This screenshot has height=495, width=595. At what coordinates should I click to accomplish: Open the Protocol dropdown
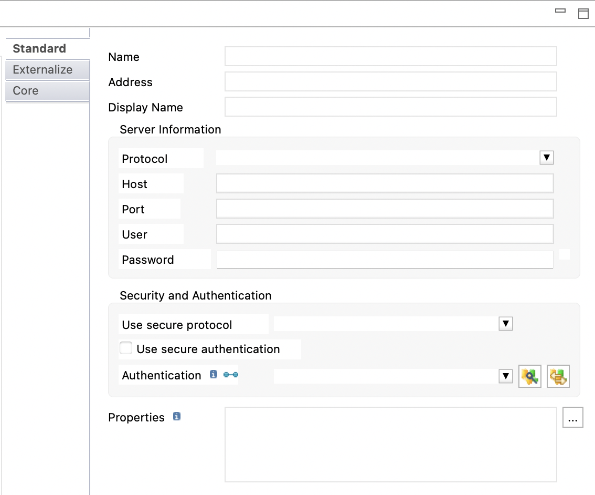coord(546,157)
